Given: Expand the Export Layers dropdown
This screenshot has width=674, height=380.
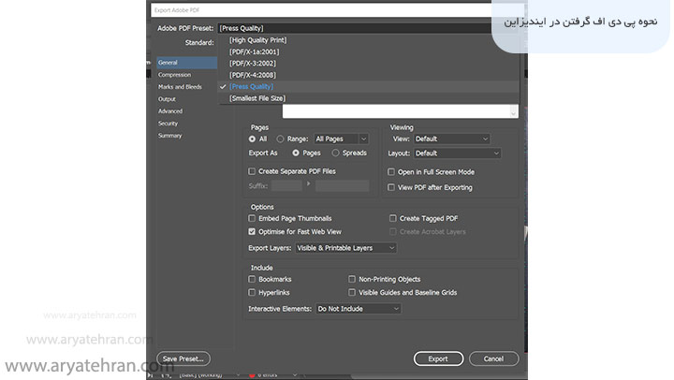Looking at the screenshot, I should point(346,248).
